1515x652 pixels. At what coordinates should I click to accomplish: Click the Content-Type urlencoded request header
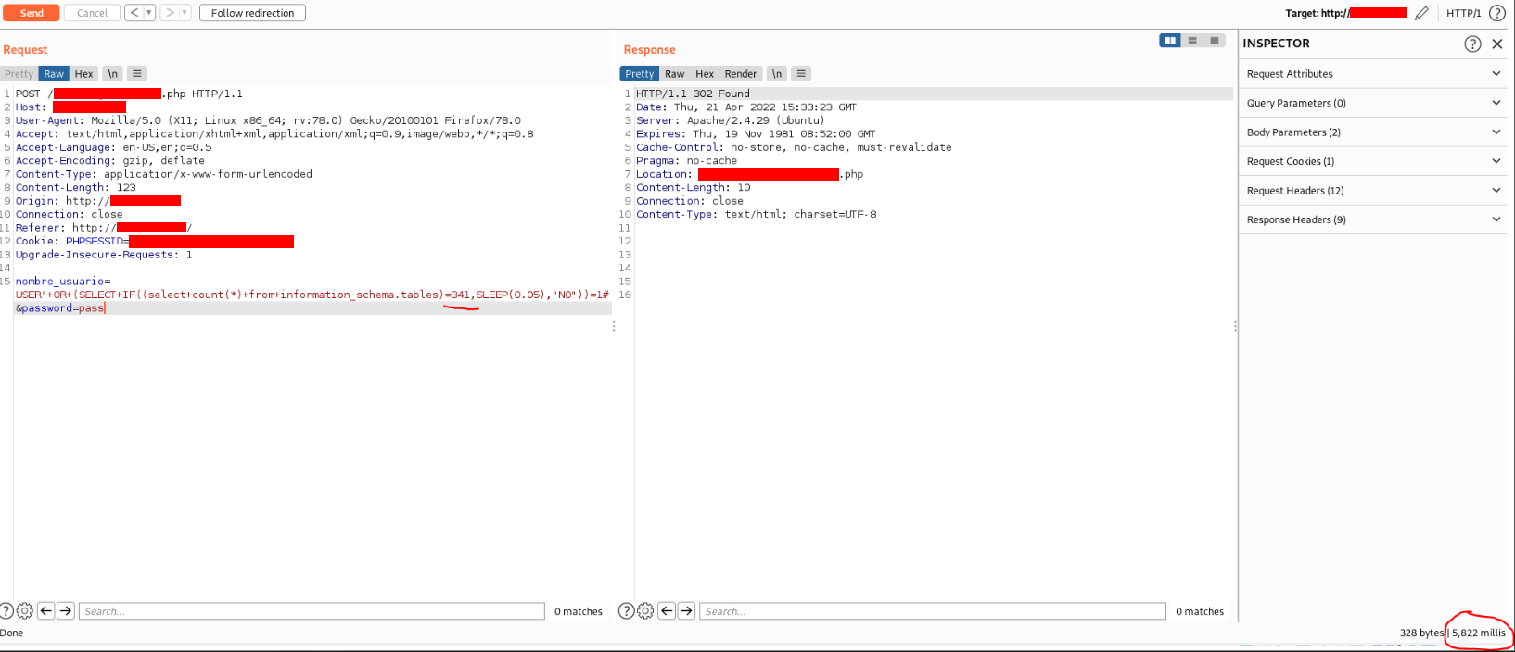163,174
